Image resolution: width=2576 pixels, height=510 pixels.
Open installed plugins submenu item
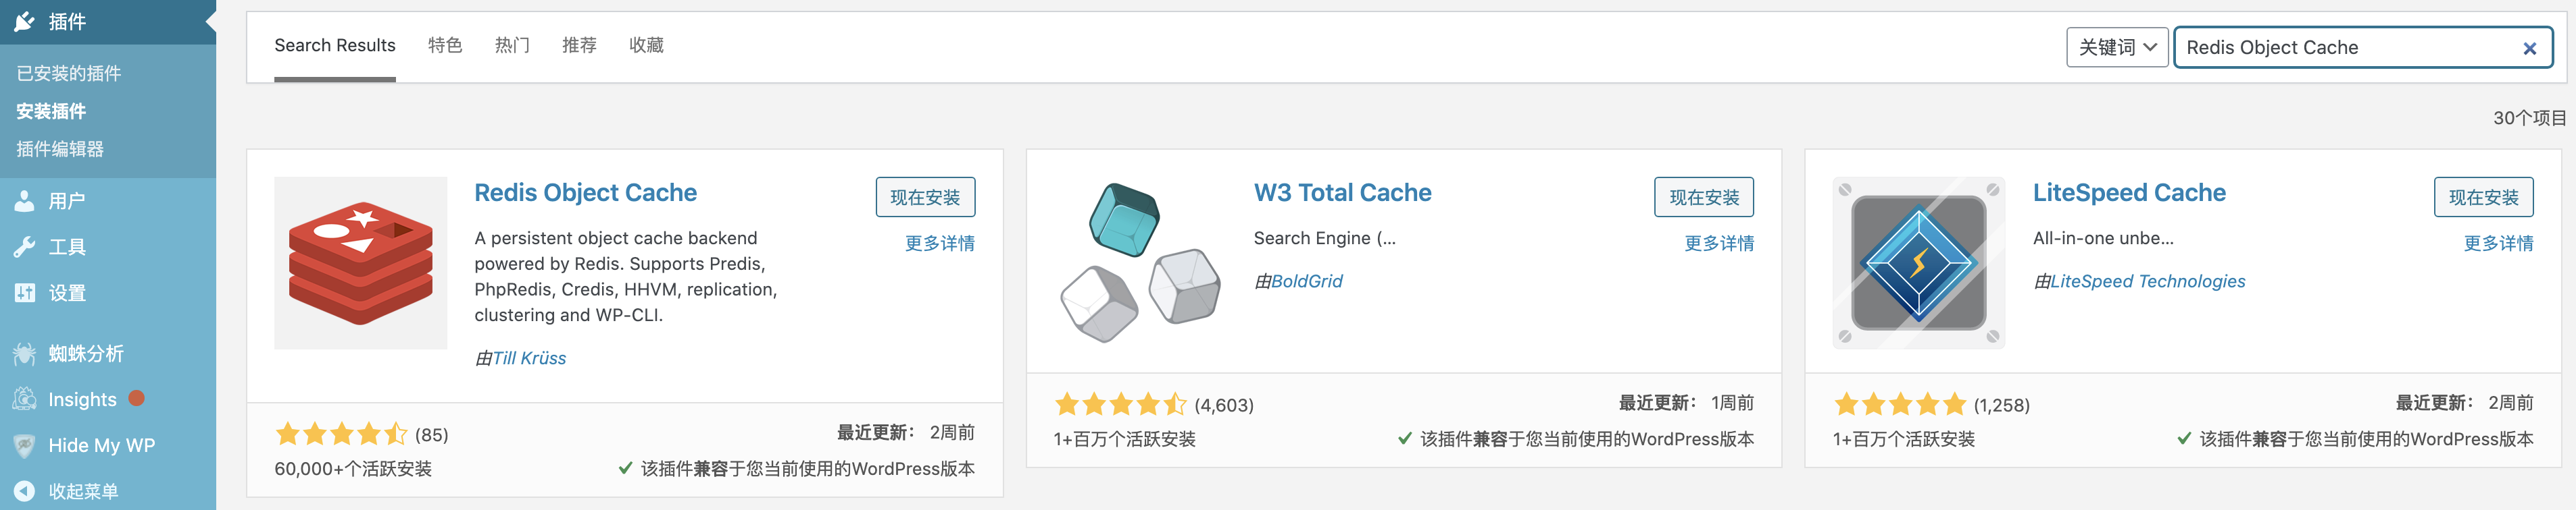coord(69,73)
